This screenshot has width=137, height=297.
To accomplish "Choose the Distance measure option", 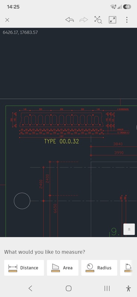I will point(24,268).
